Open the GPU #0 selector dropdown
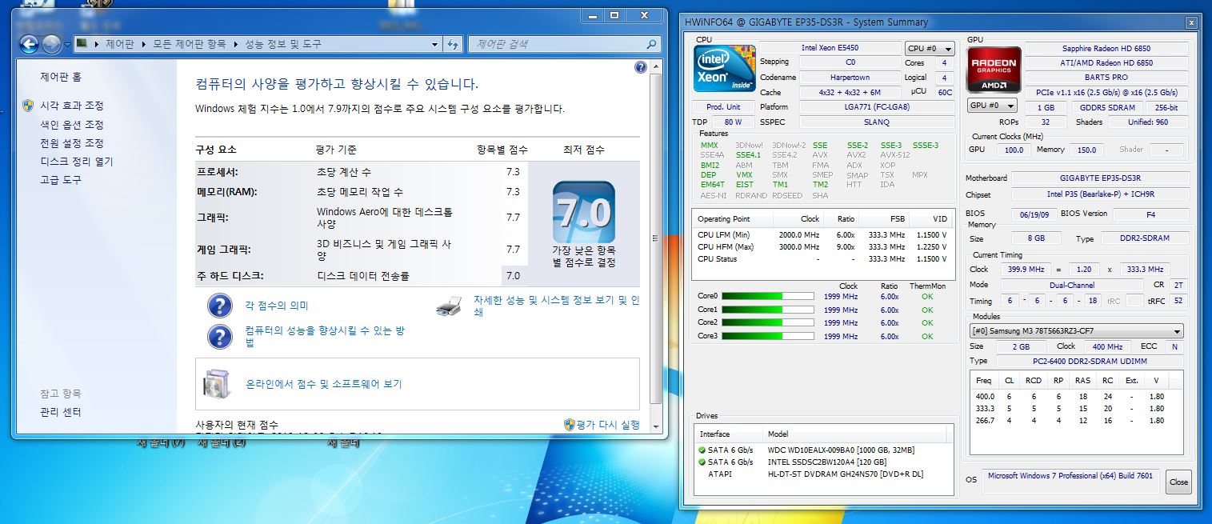Image resolution: width=1212 pixels, height=524 pixels. (992, 106)
